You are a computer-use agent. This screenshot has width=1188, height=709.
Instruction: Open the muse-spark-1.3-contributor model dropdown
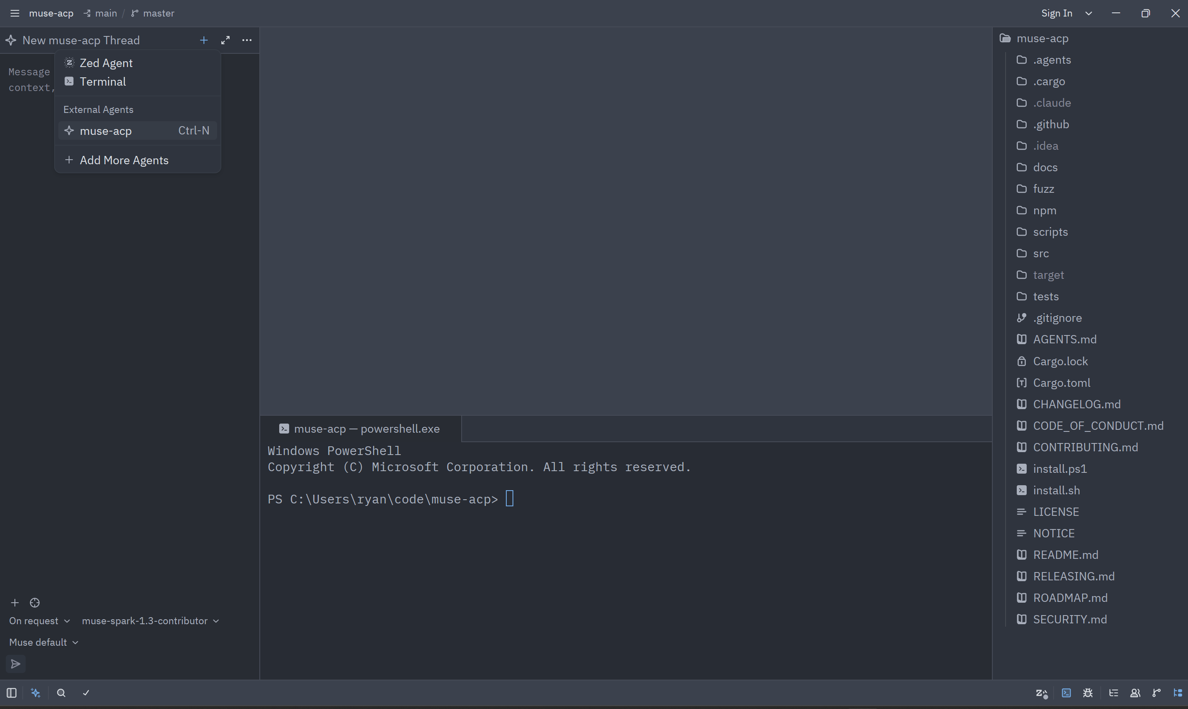pos(150,621)
